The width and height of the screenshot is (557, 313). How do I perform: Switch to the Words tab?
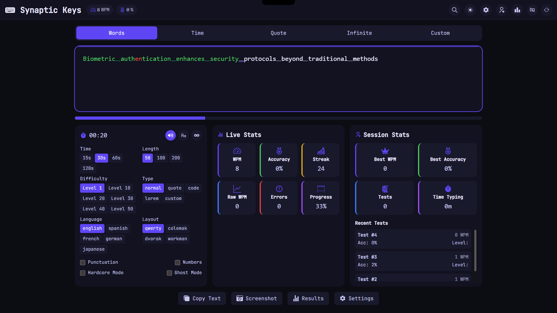[x=117, y=33]
